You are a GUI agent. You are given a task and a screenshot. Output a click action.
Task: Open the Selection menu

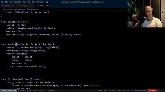[x=18, y=2]
